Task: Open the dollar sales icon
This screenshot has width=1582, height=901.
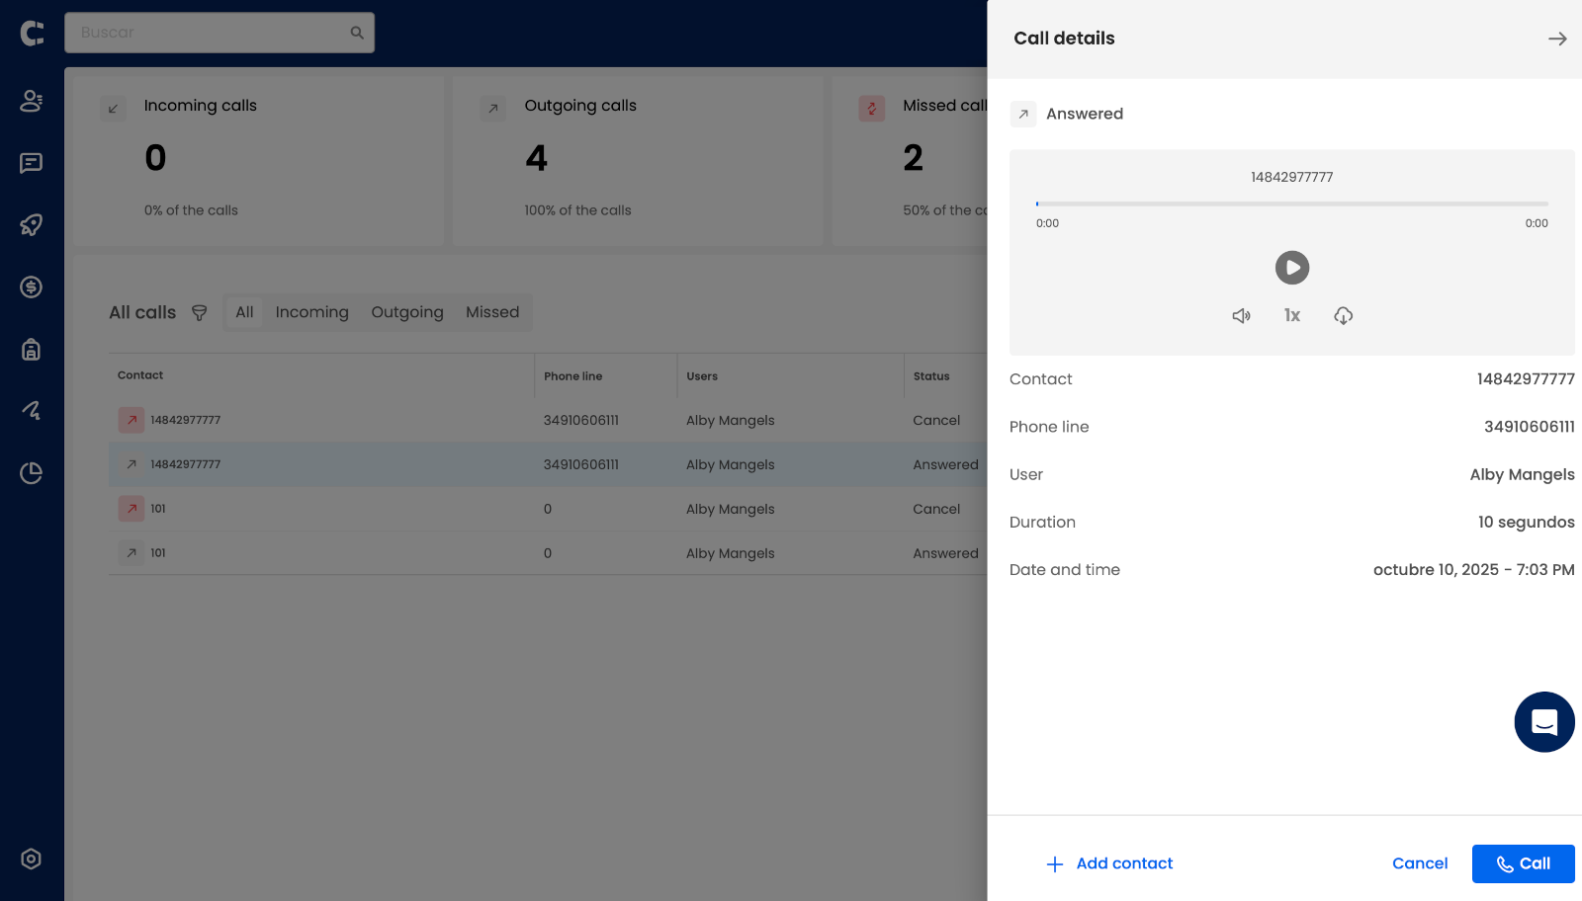Action: point(32,287)
